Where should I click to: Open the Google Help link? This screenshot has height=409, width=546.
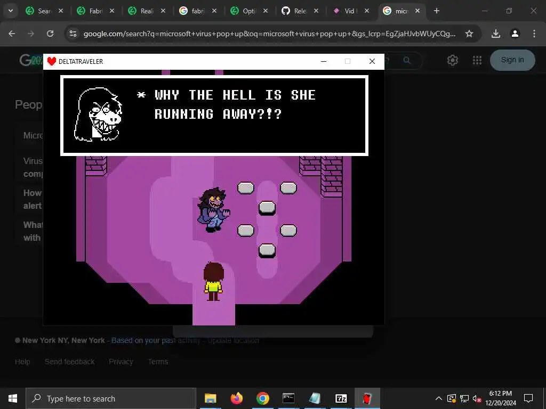(22, 362)
